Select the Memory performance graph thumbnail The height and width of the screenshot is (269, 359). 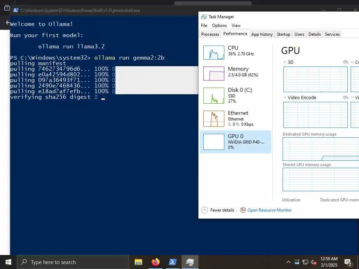click(x=214, y=74)
